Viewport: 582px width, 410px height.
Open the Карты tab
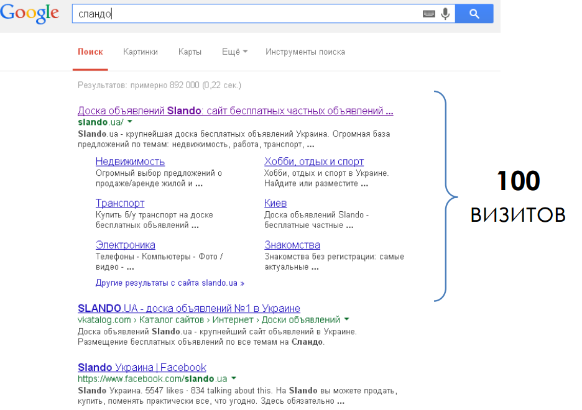[x=190, y=52]
